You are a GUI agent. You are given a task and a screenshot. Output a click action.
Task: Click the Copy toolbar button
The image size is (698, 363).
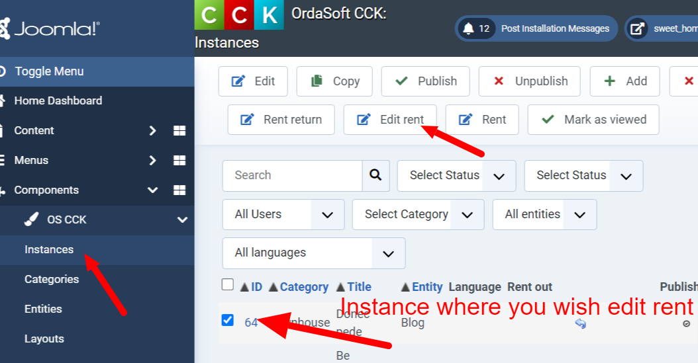click(334, 81)
